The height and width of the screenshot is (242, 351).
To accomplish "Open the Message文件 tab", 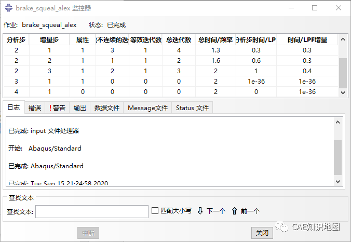I will click(147, 108).
